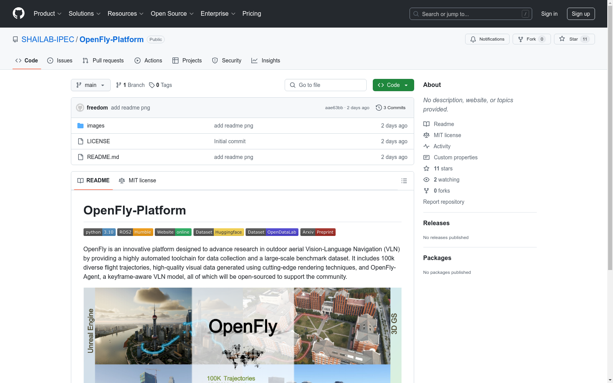
Task: Select the README tab in file viewer
Action: click(x=93, y=180)
